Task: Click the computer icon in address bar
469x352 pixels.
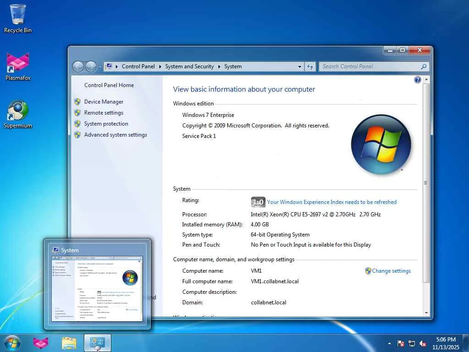Action: [x=109, y=66]
